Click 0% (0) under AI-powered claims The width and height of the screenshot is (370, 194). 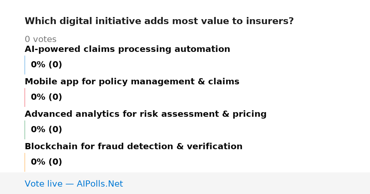click(46, 65)
